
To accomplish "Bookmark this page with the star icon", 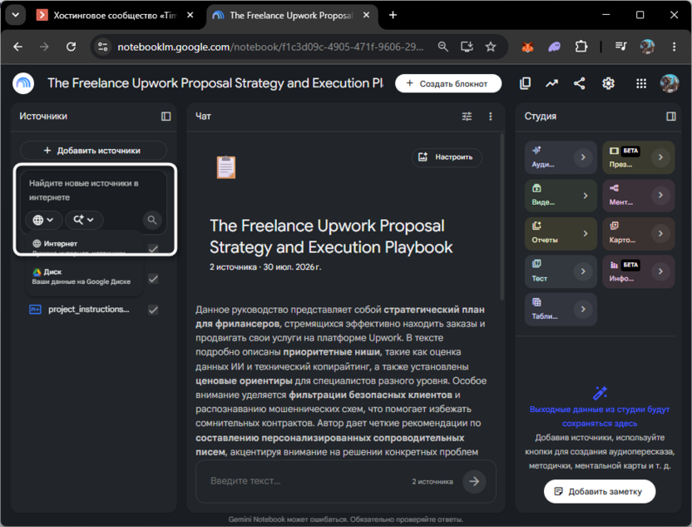I will 491,47.
